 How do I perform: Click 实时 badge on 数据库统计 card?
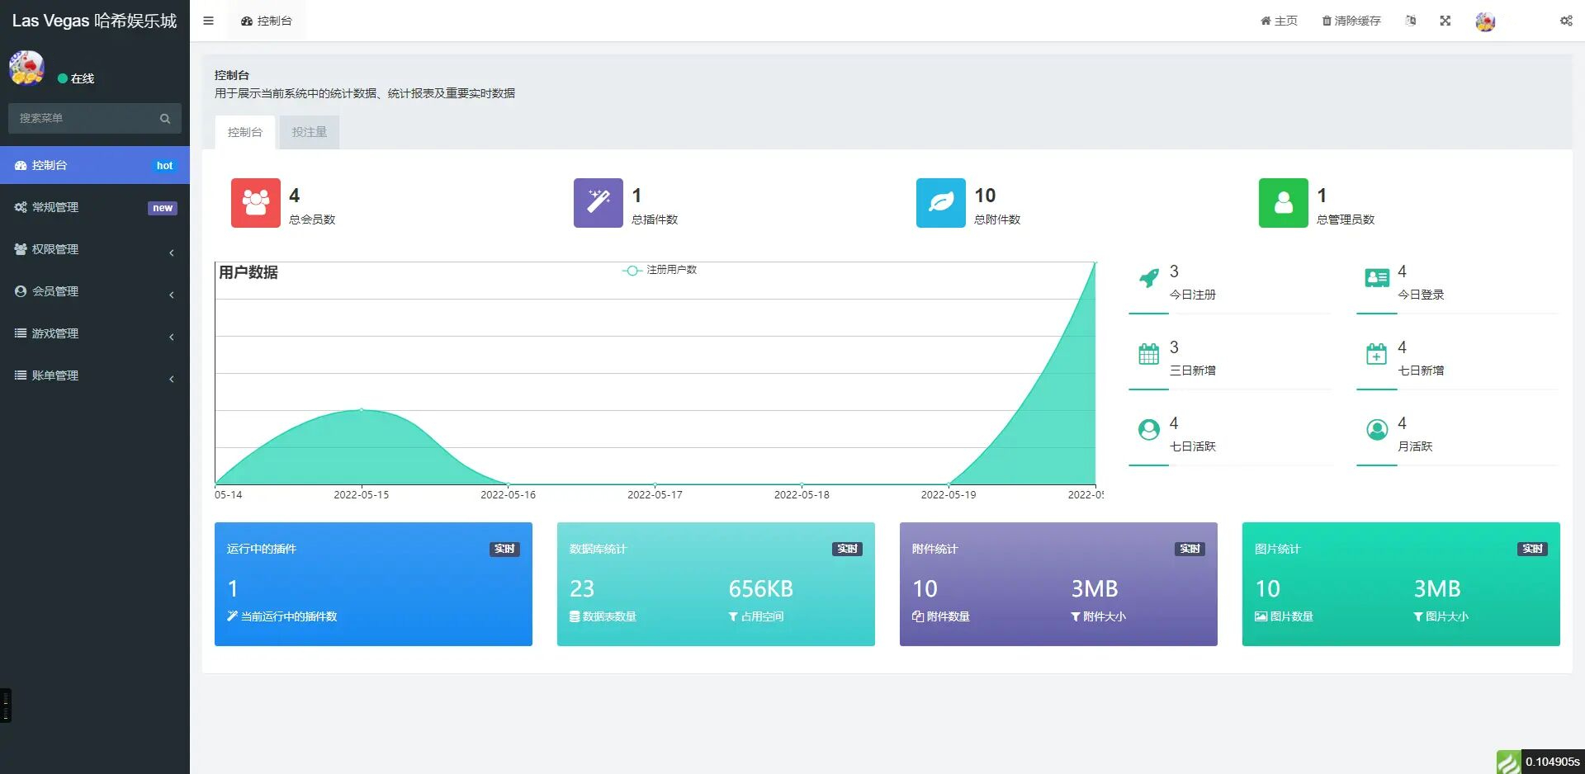point(847,549)
